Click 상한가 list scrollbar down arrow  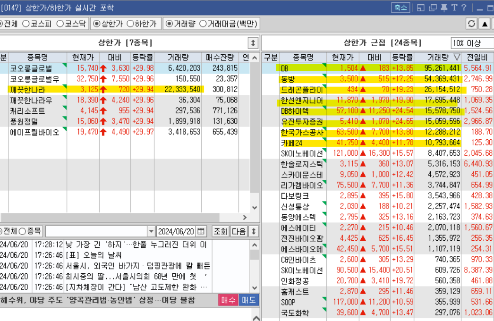[255, 208]
